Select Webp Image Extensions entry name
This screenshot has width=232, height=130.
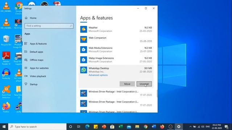101,58
